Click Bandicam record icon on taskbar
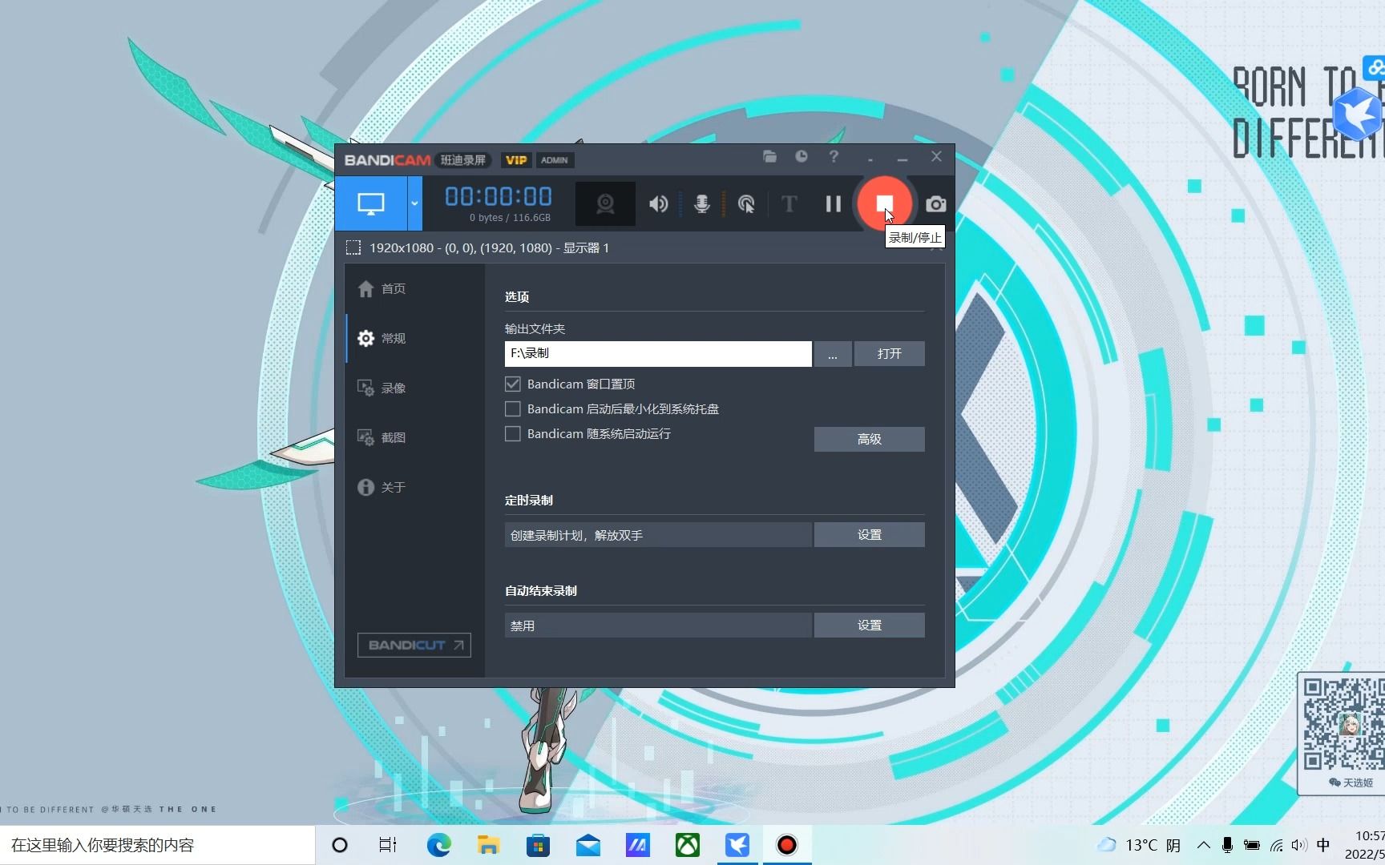 click(786, 845)
